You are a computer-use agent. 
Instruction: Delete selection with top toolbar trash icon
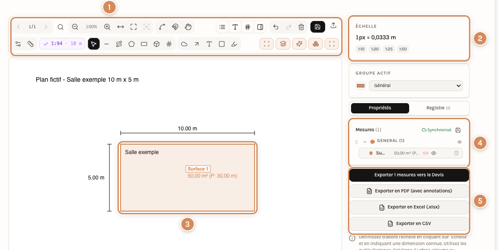point(301,27)
